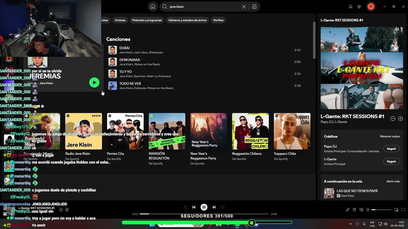Show hidden icons chevron in system tray
408x229 pixels.
pyautogui.click(x=351, y=224)
